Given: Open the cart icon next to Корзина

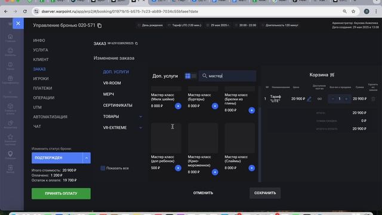Looking at the screenshot, I should [332, 75].
